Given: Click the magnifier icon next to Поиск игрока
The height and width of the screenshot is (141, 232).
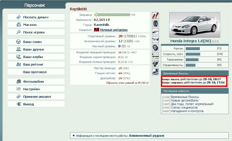Looking at the screenshot, I should click(18, 32).
